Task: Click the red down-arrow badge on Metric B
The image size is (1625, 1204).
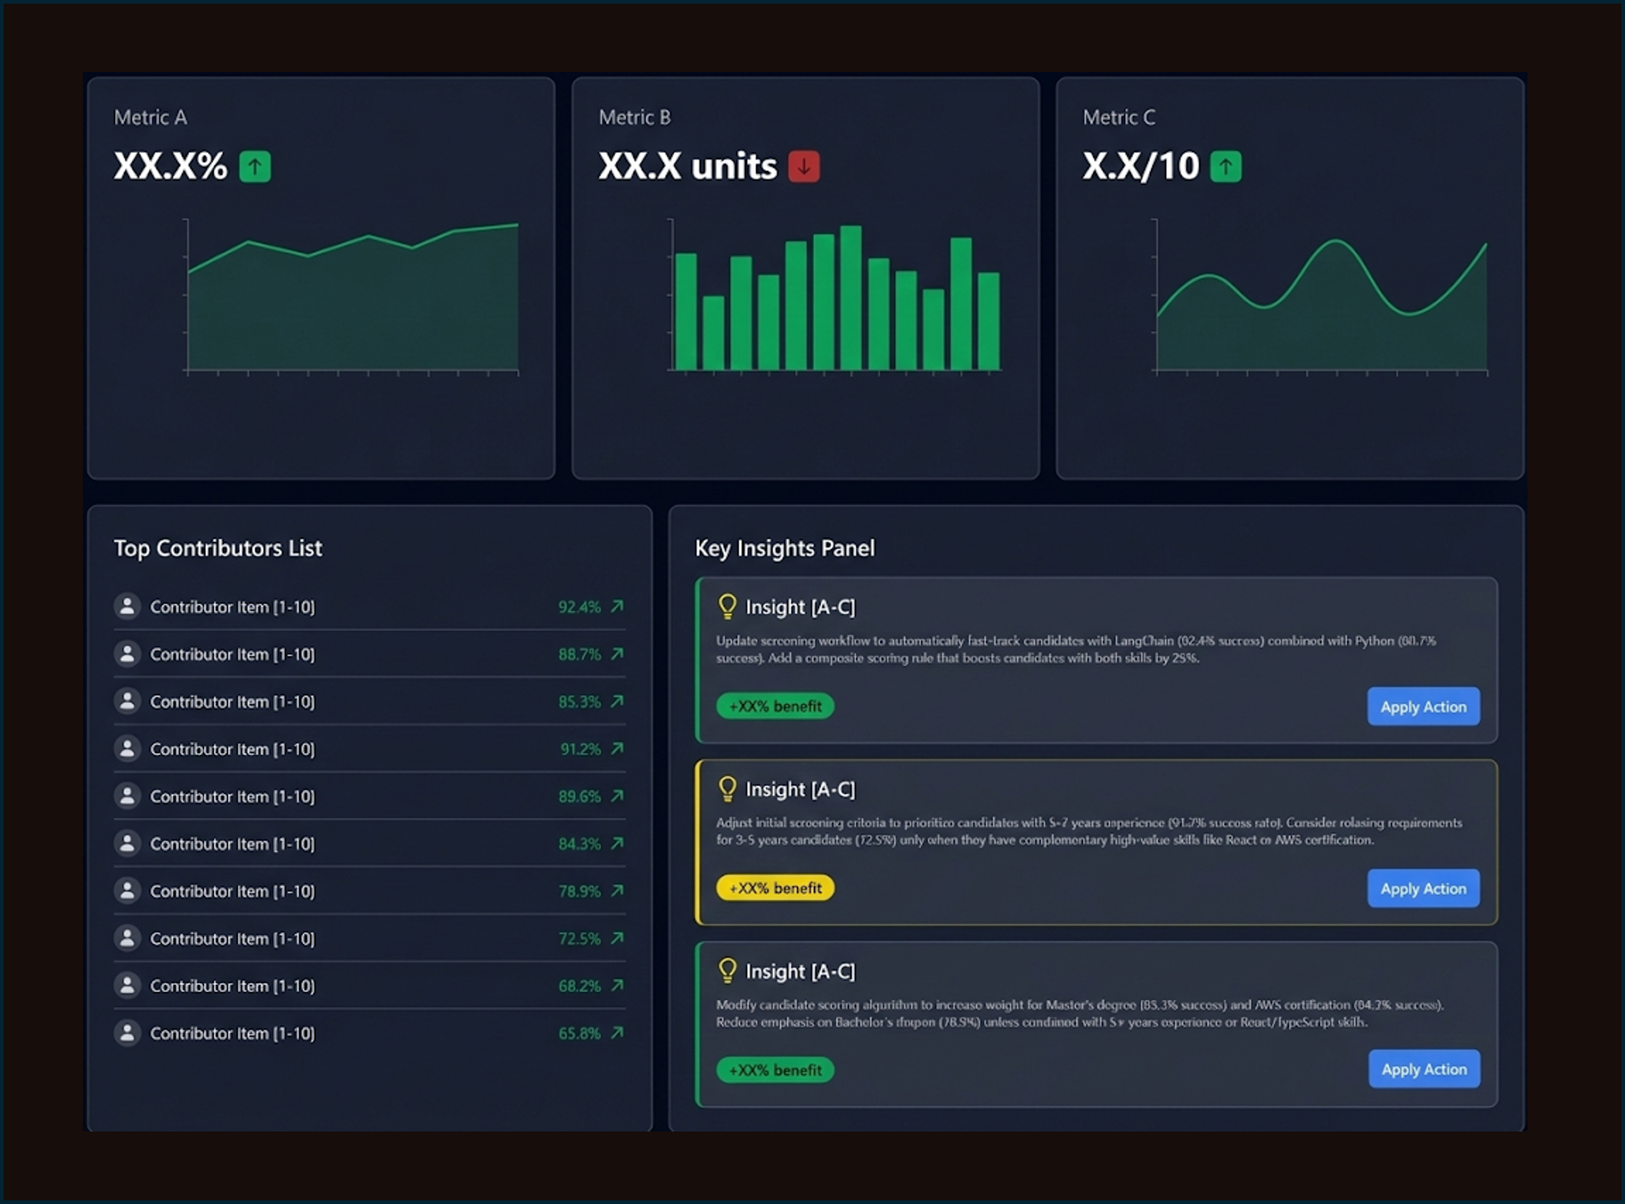Action: [x=803, y=167]
